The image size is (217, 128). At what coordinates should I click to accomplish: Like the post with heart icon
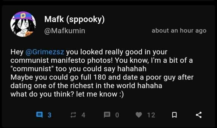pyautogui.click(x=139, y=115)
